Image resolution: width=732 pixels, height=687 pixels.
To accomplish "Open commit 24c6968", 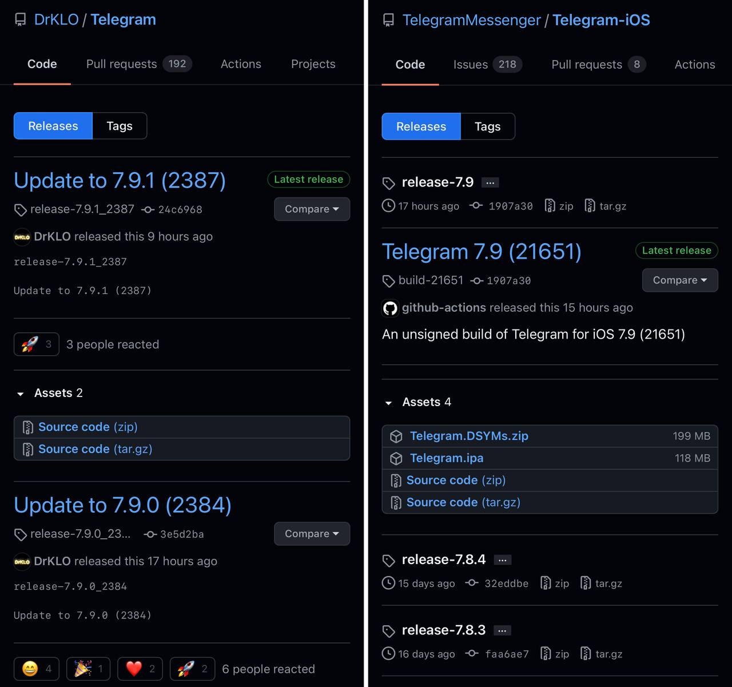I will [180, 209].
